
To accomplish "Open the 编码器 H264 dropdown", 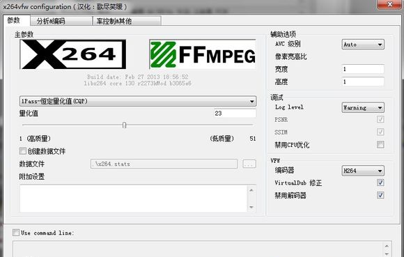I will click(x=363, y=171).
